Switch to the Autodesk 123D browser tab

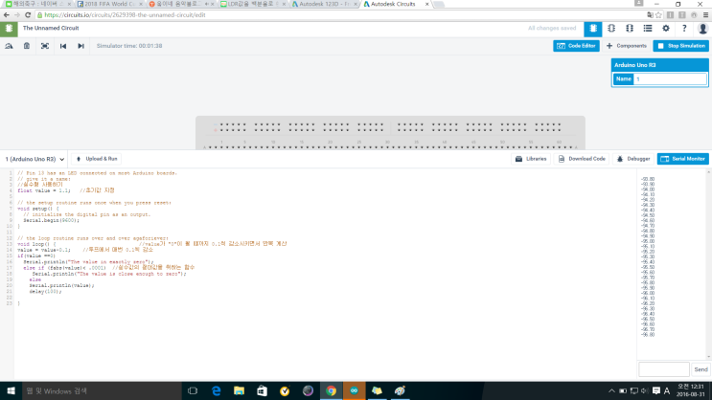pos(324,4)
